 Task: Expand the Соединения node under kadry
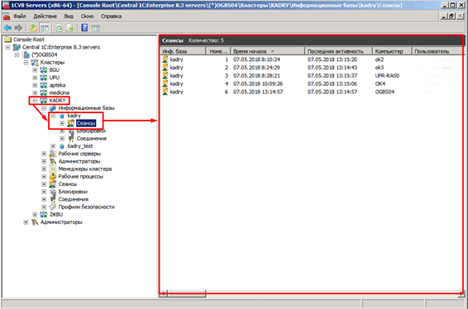(x=62, y=139)
